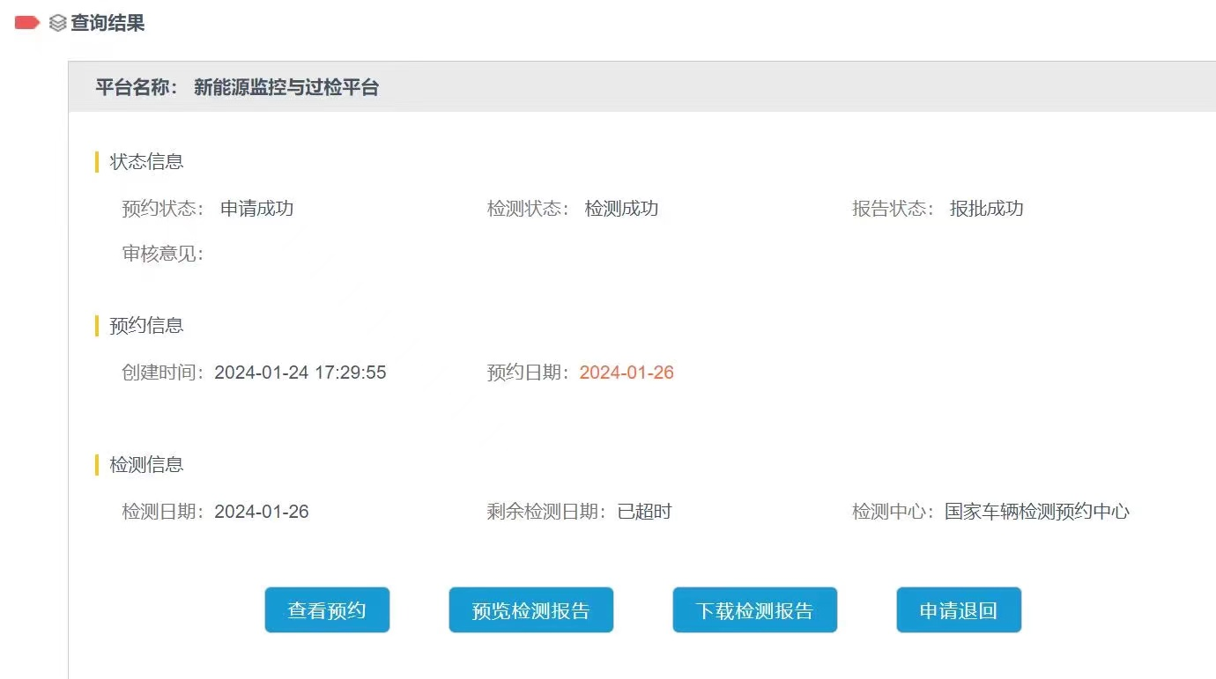Click the 状态信息 section header
The width and height of the screenshot is (1216, 679).
[146, 161]
